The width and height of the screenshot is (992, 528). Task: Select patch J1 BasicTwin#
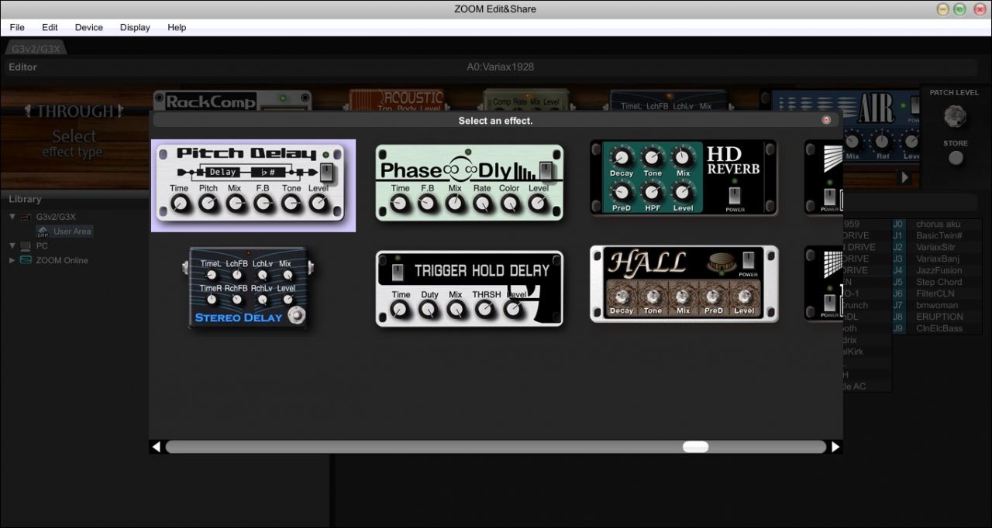pyautogui.click(x=936, y=235)
